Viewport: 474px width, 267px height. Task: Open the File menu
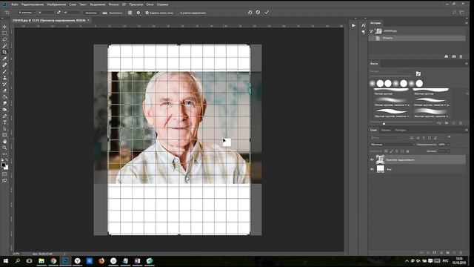(15, 4)
